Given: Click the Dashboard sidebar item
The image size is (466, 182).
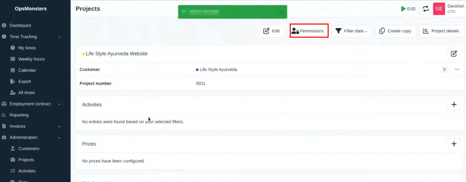Looking at the screenshot, I should (x=20, y=25).
